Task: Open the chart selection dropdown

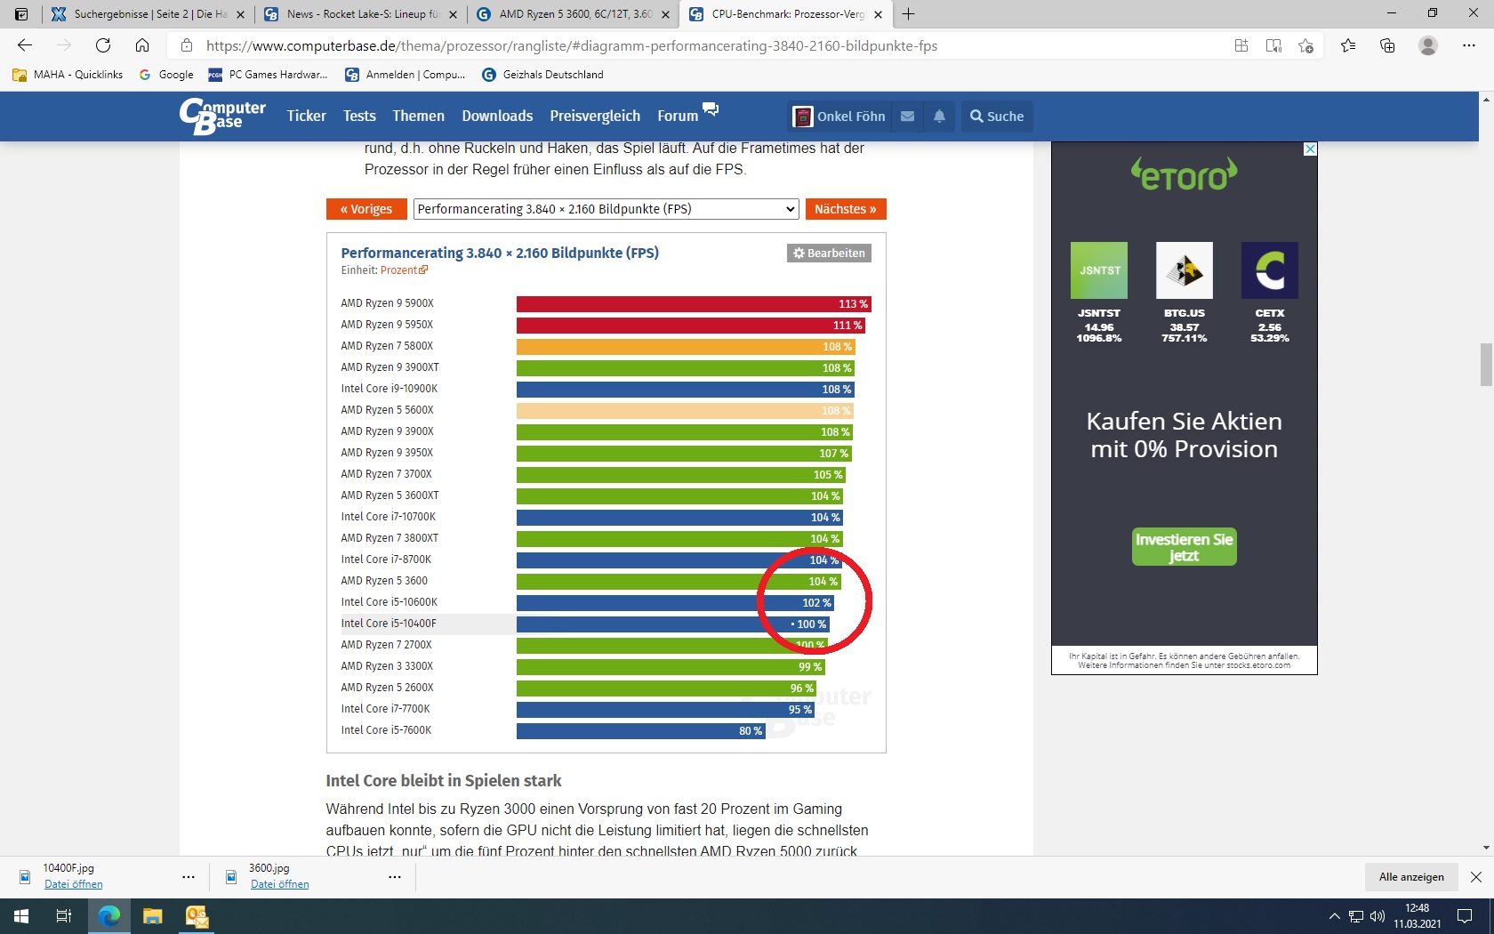Action: tap(606, 209)
